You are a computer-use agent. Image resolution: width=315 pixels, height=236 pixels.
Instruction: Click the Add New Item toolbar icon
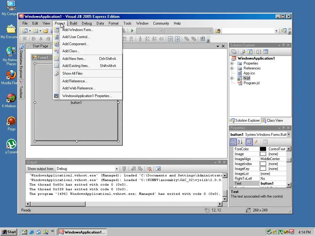pos(35,31)
